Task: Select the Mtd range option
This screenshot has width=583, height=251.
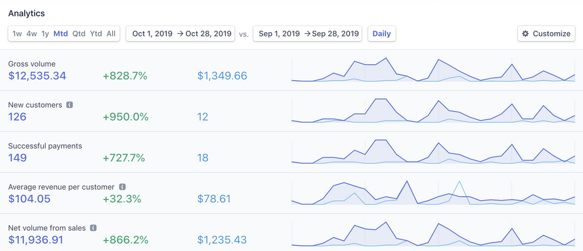Action: click(x=61, y=34)
